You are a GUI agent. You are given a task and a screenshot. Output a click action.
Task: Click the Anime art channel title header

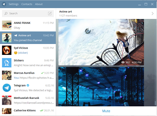(x=66, y=12)
